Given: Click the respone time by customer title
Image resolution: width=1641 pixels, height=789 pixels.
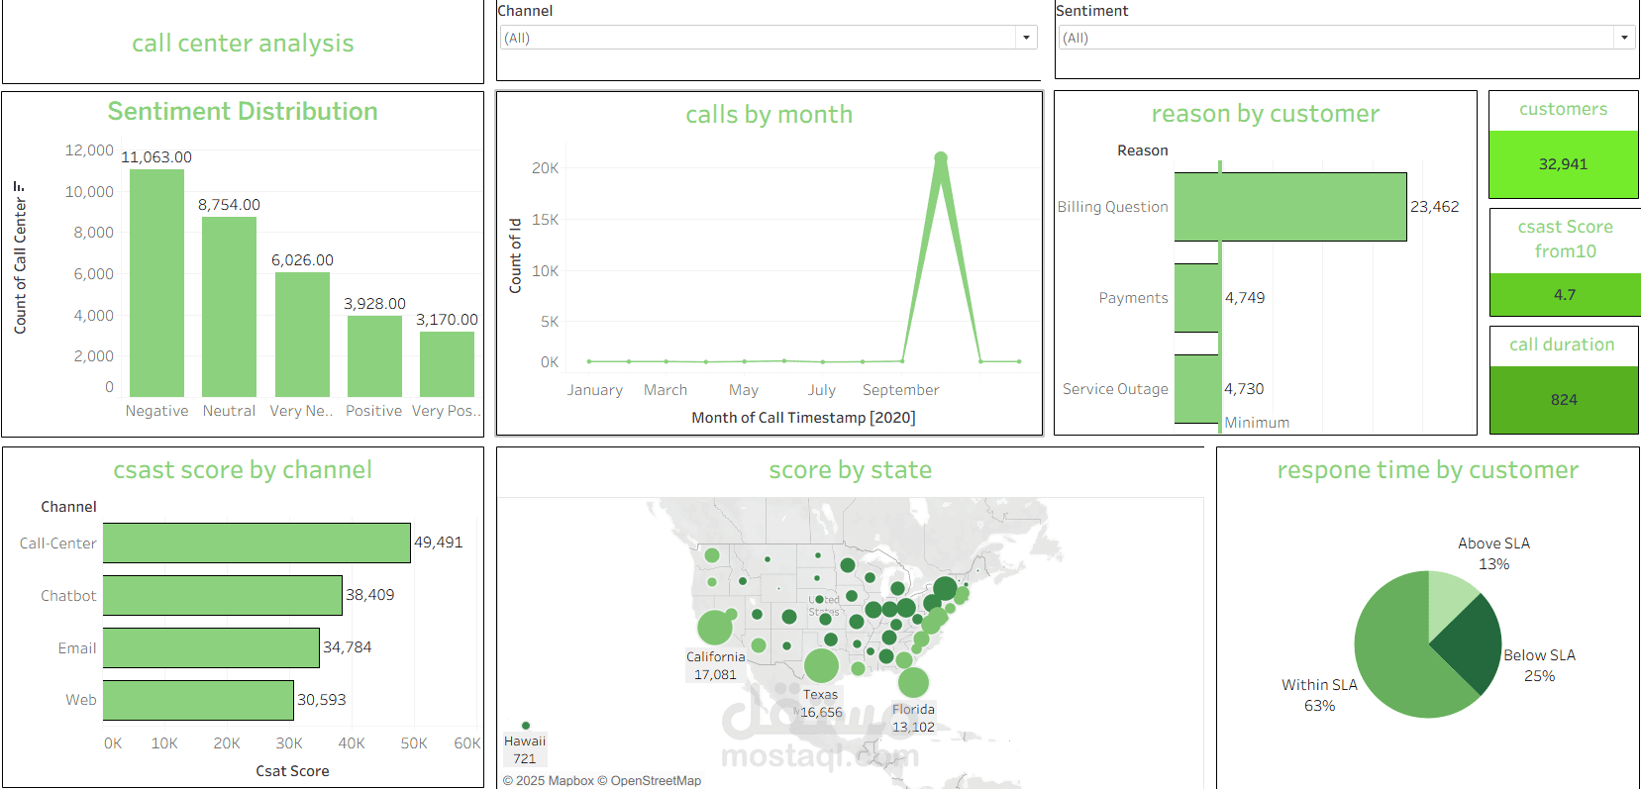Looking at the screenshot, I should point(1428,470).
